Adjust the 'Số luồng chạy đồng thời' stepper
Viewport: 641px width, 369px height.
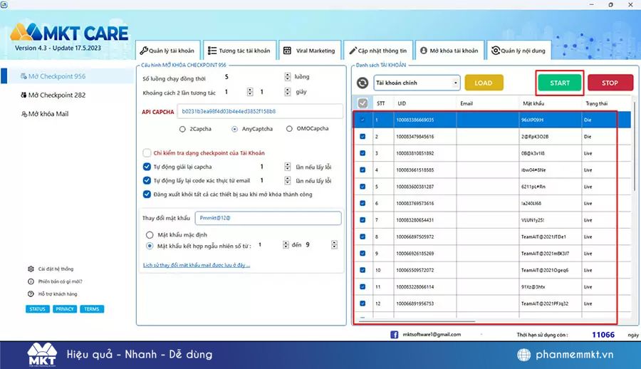[x=288, y=76]
